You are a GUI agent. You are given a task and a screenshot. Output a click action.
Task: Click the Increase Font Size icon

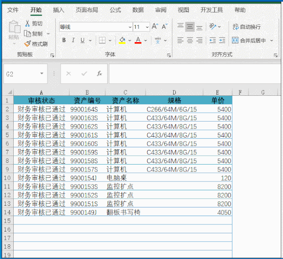click(x=155, y=27)
